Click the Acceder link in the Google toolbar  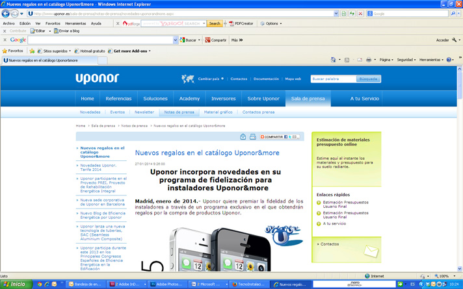point(442,40)
